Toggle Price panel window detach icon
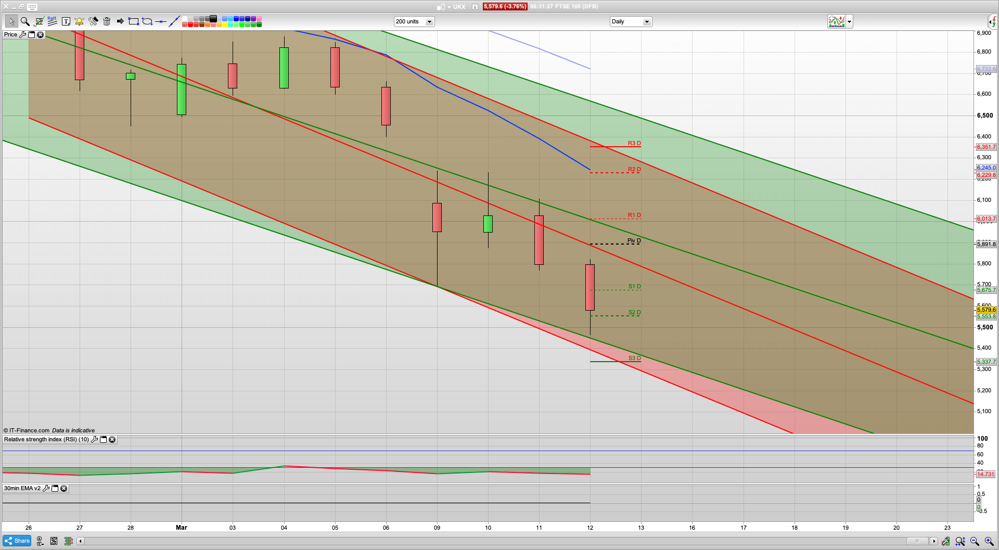The width and height of the screenshot is (999, 550). click(x=31, y=35)
